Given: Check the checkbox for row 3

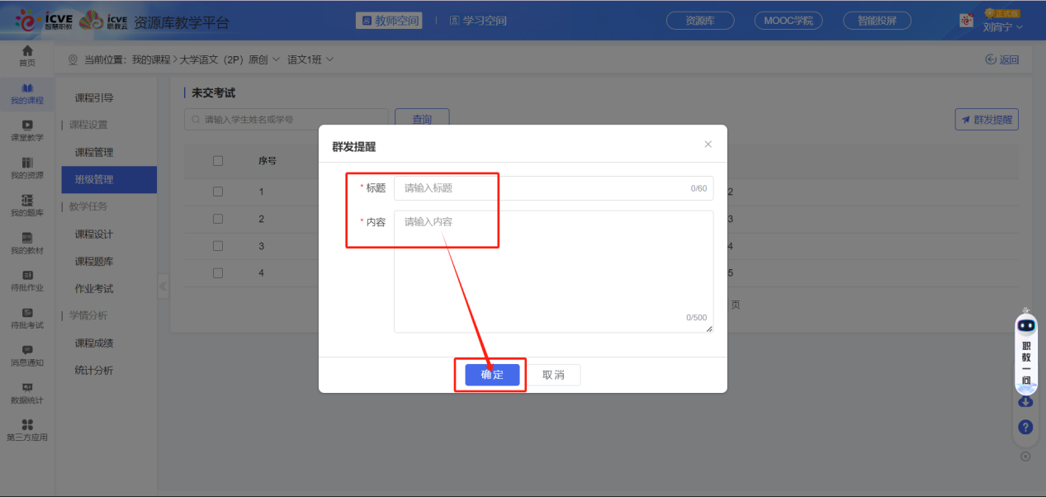Looking at the screenshot, I should 218,246.
